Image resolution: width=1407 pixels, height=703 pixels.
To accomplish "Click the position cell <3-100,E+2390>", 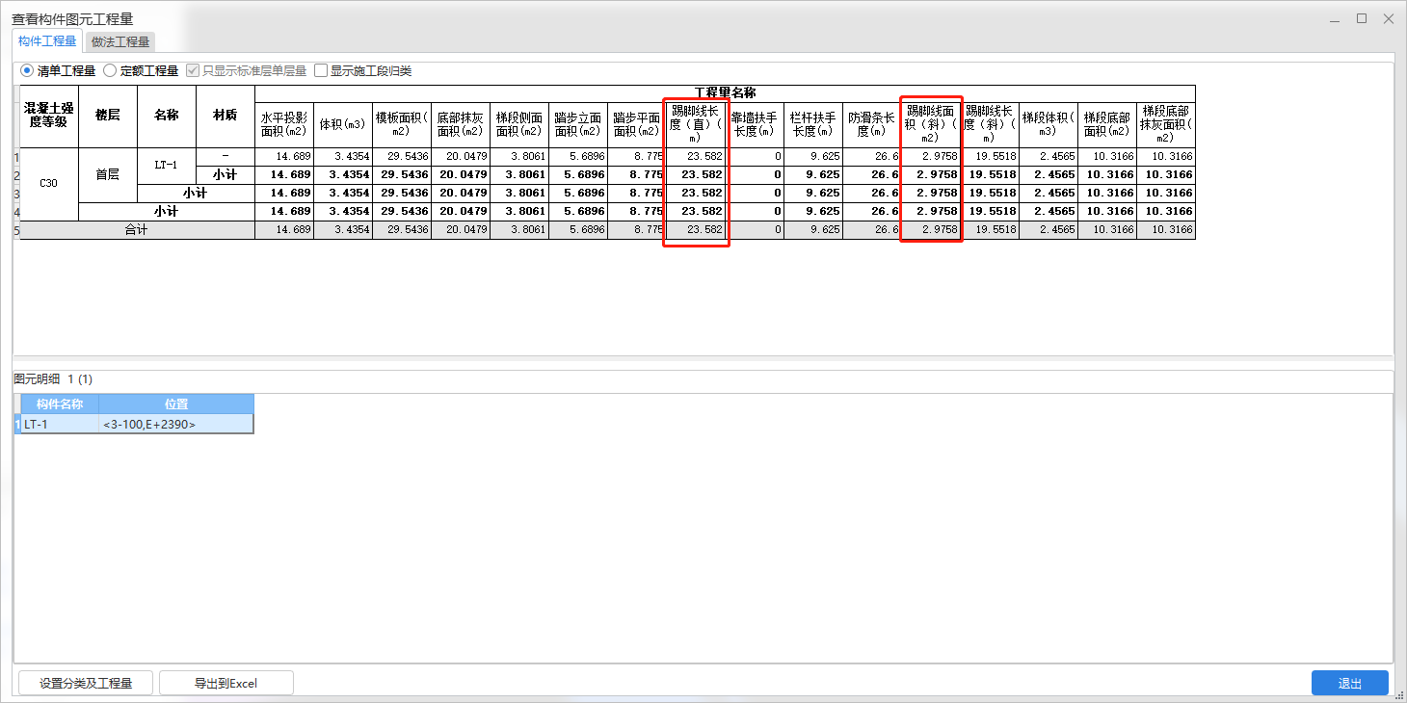I will (x=176, y=424).
